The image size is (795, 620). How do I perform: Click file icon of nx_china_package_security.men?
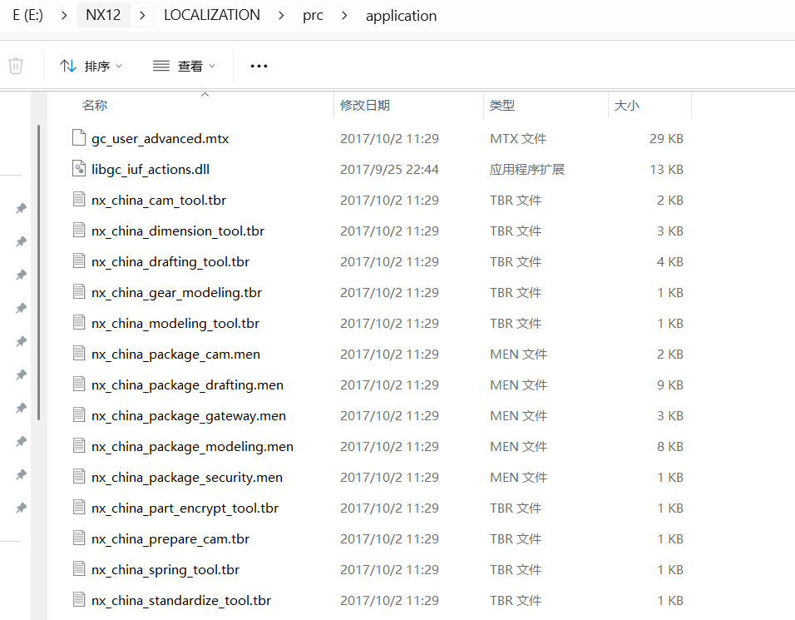(x=79, y=476)
